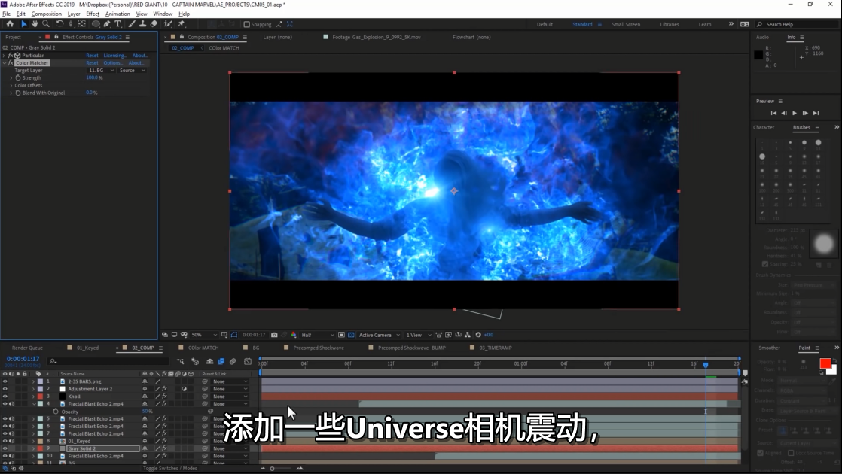Click the Frame Blending icon in timeline header

(221, 361)
